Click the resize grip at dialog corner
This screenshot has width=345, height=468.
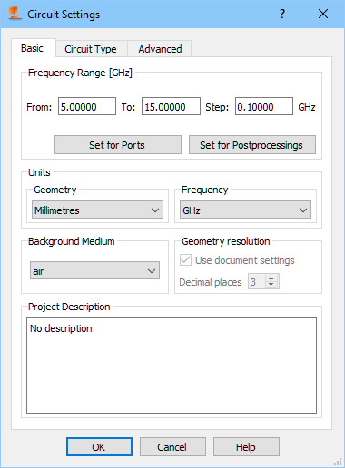pyautogui.click(x=338, y=462)
